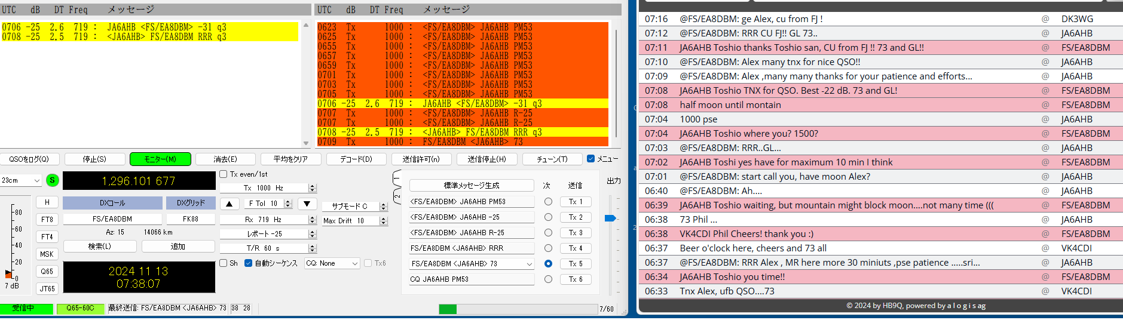Adjust the 出力 power slider handle
This screenshot has height=320, width=1123.
(x=610, y=219)
